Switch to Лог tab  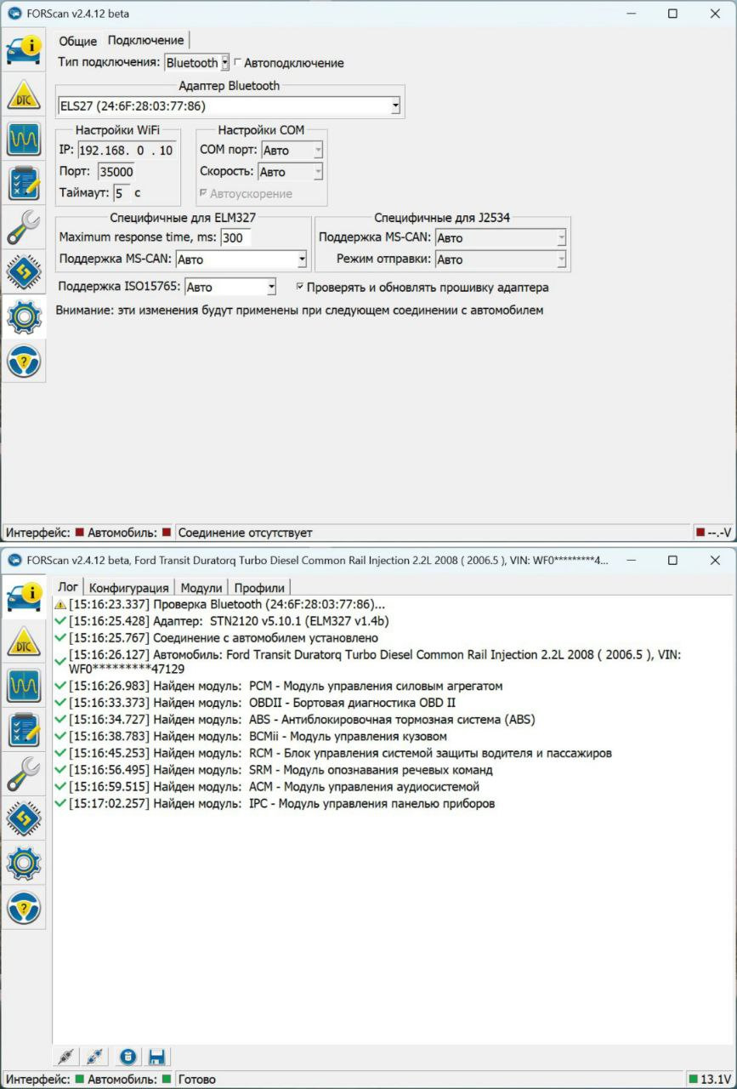tap(68, 587)
